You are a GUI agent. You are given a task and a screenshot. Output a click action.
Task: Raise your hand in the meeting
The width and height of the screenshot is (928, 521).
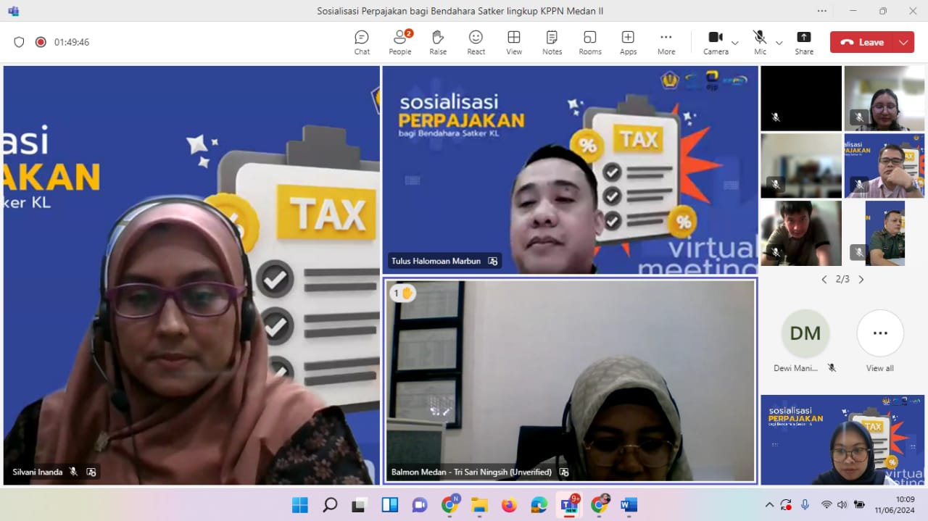[x=438, y=42]
